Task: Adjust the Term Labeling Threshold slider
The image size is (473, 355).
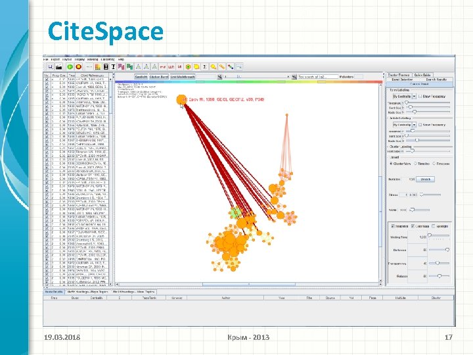Action: (427, 103)
